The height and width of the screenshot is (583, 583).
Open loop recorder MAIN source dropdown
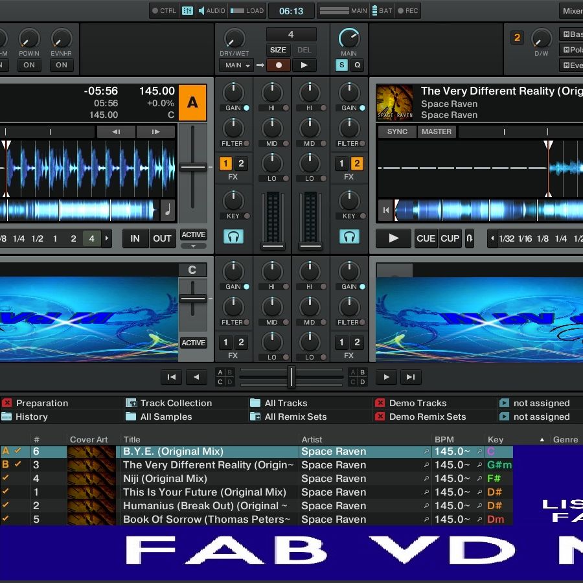pos(237,65)
